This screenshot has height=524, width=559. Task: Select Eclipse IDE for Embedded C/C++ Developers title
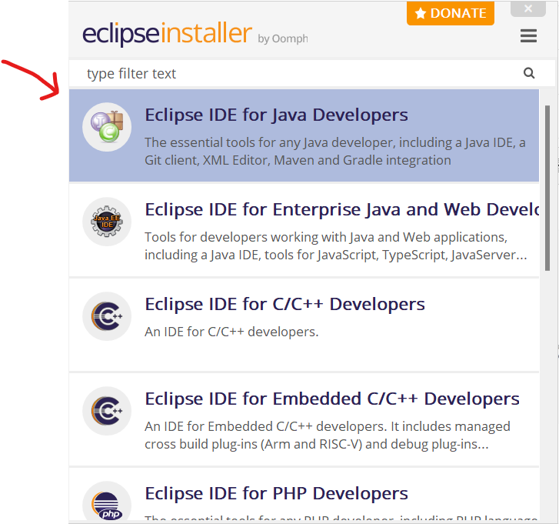332,399
